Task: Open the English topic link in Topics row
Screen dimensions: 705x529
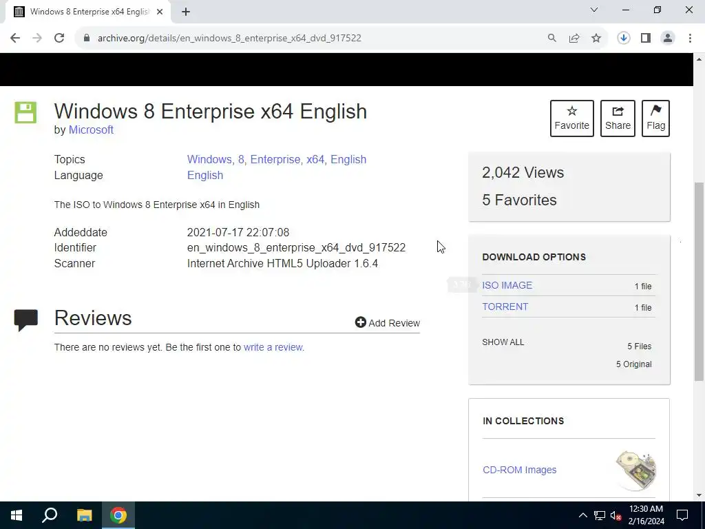Action: tap(348, 159)
